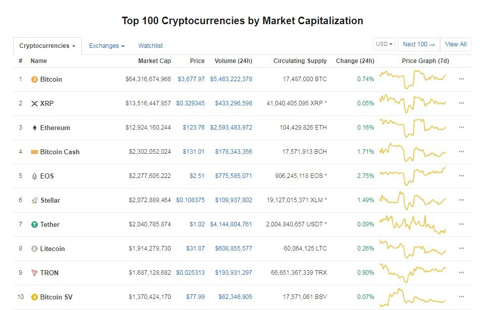Open EOS row's three-dot options menu
Screen dimensions: 487x310
(x=461, y=176)
